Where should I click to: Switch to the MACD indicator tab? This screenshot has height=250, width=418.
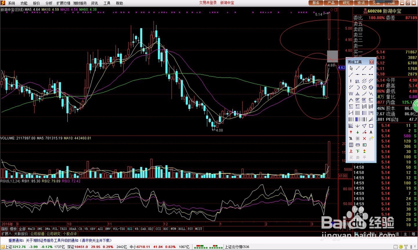click(x=31, y=229)
